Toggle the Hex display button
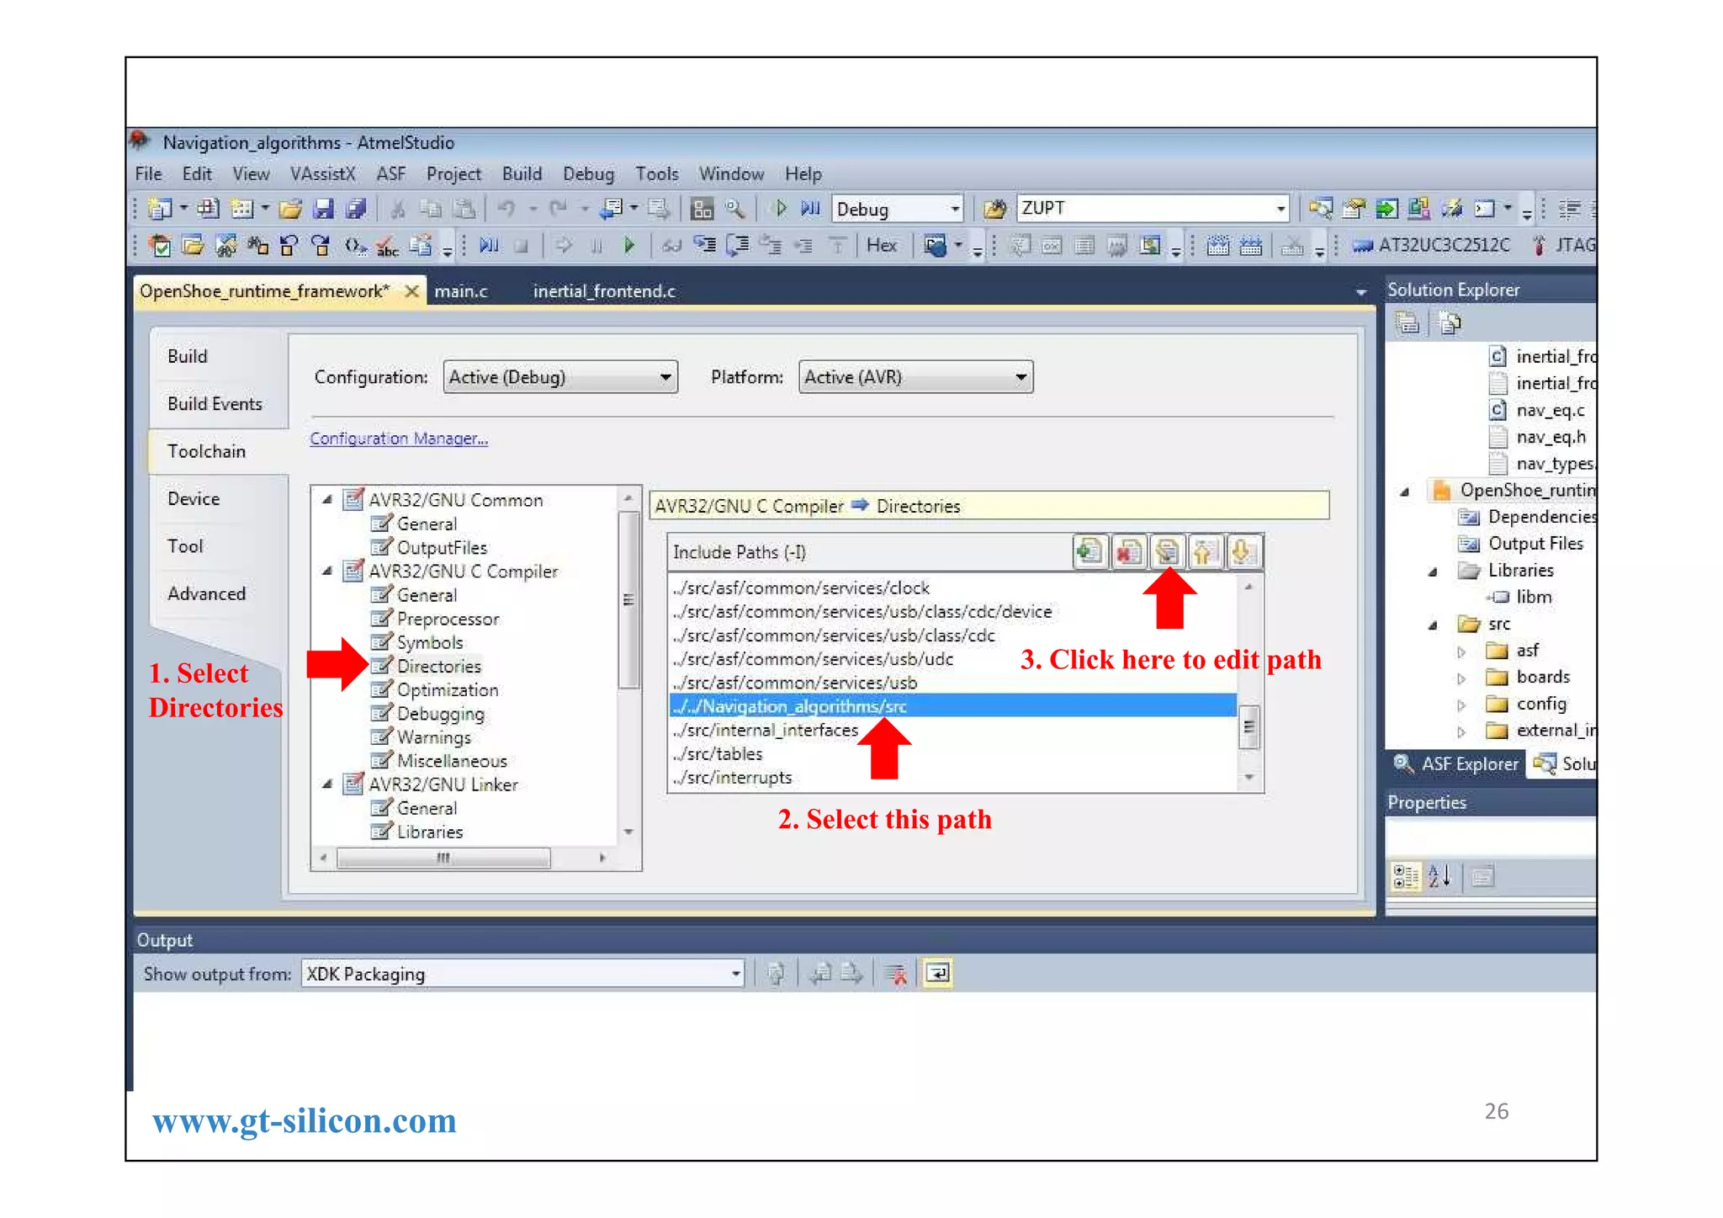 coord(881,245)
